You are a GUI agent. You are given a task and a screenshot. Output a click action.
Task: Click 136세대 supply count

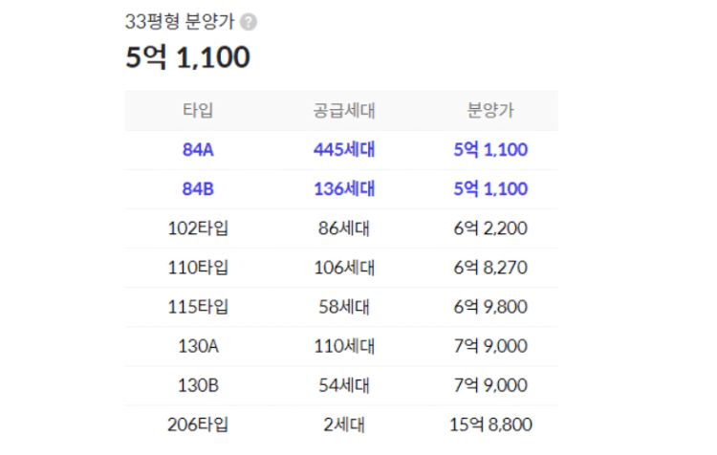point(344,189)
